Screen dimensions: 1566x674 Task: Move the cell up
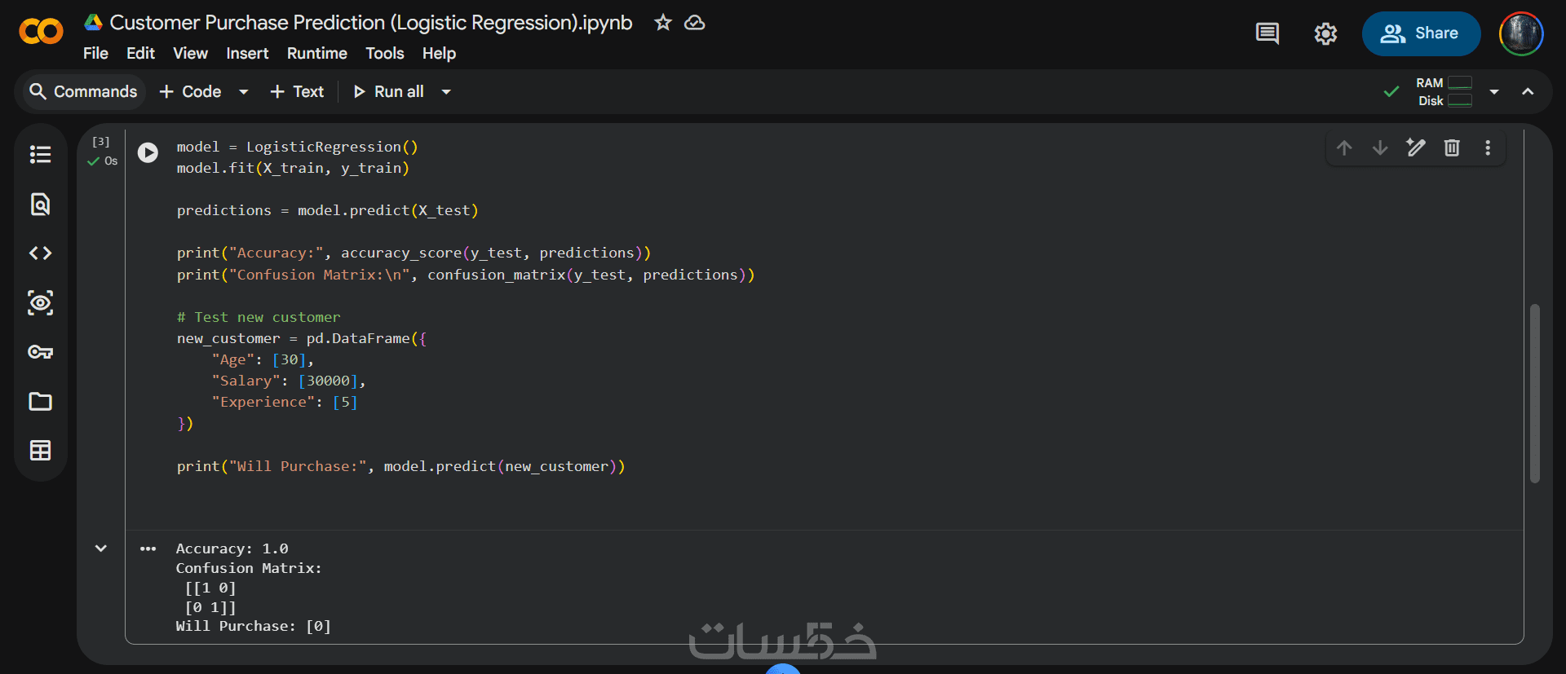coord(1344,148)
